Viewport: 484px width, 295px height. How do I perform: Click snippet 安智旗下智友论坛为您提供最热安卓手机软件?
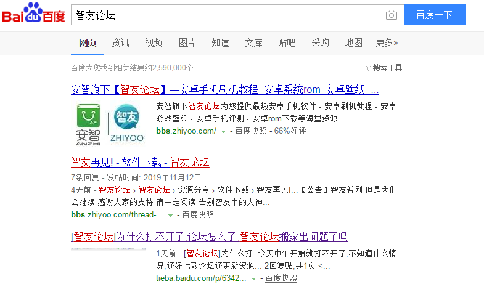pyautogui.click(x=276, y=112)
